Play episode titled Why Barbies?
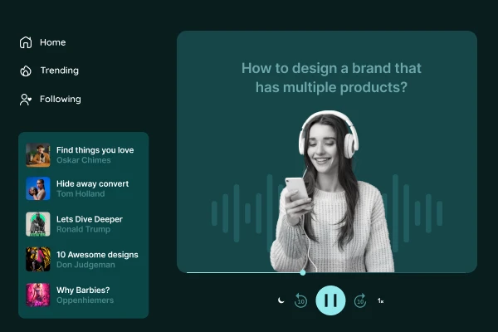Image resolution: width=498 pixels, height=332 pixels. [83, 290]
